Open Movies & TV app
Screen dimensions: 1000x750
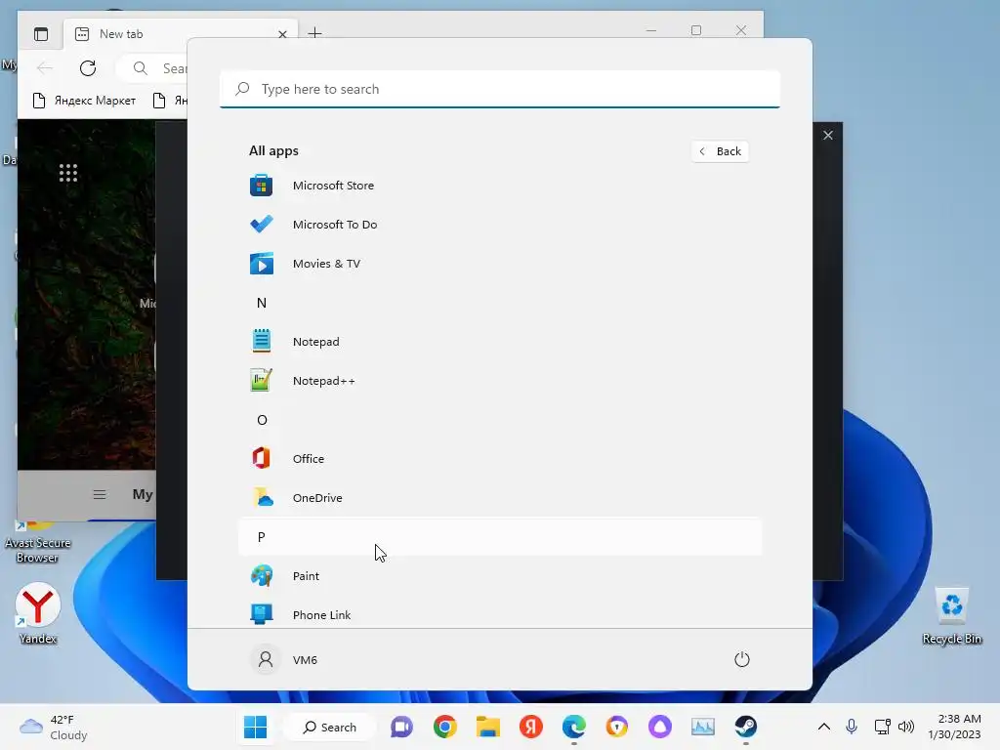[500, 264]
